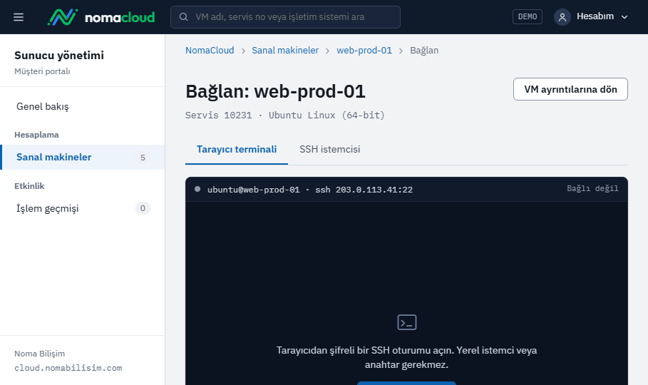Click the DEMO badge
The image size is (648, 385).
pyautogui.click(x=528, y=16)
